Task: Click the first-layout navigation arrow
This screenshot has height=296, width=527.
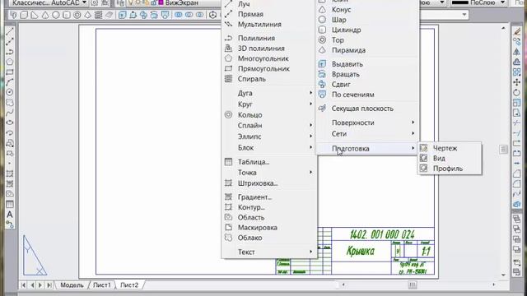Action: pos(24,285)
